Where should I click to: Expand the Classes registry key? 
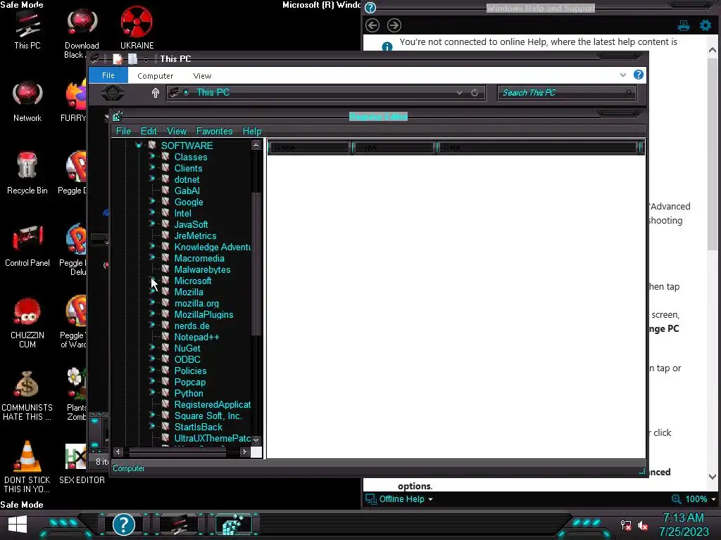click(152, 157)
